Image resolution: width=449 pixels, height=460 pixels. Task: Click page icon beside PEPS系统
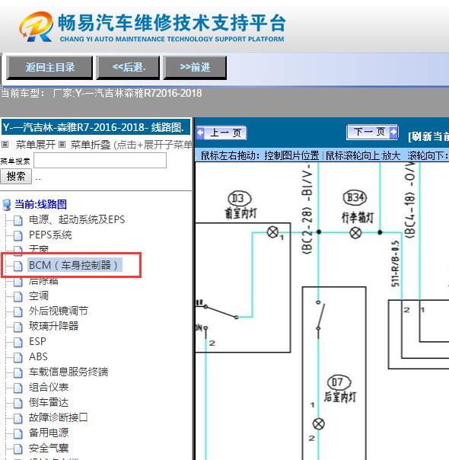click(18, 235)
